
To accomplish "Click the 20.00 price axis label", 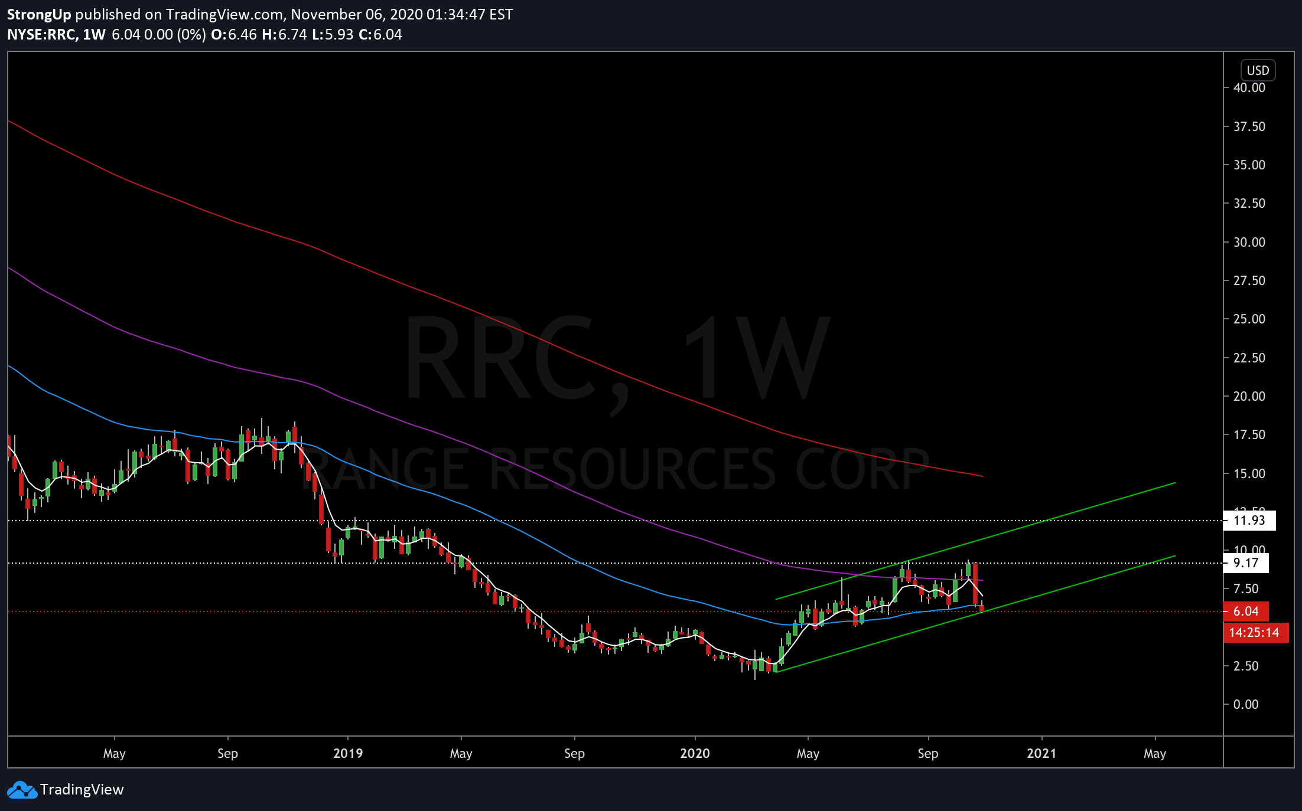I will click(x=1249, y=396).
